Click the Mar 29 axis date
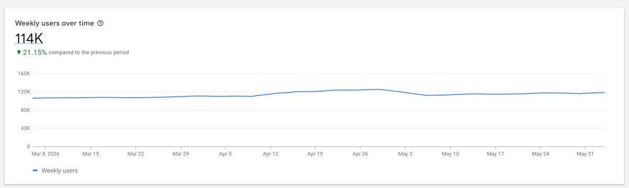This screenshot has height=188, width=629. point(180,154)
